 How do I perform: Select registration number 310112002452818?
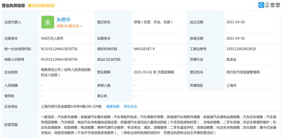pos(241,49)
